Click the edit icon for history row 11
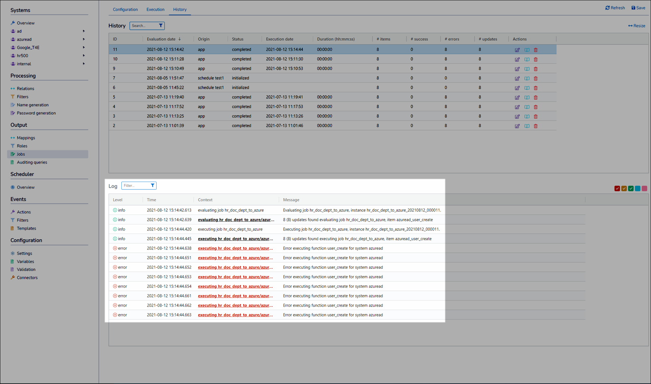This screenshot has width=651, height=384. 517,50
